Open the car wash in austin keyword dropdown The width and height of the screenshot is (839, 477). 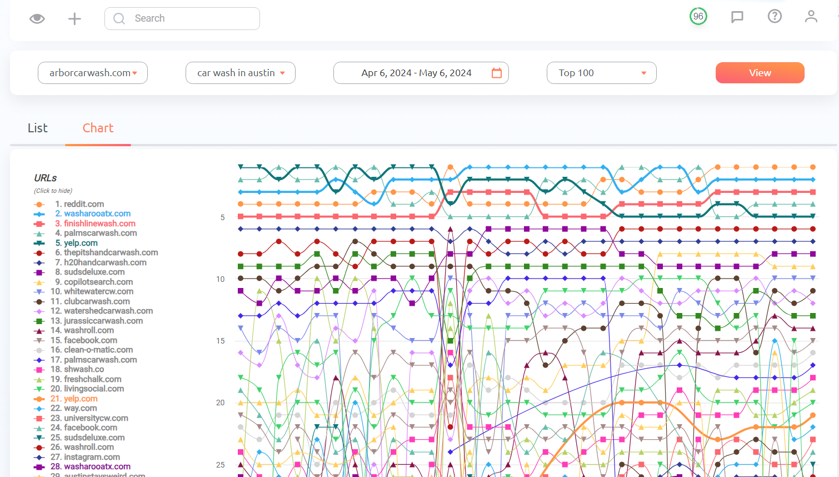241,73
